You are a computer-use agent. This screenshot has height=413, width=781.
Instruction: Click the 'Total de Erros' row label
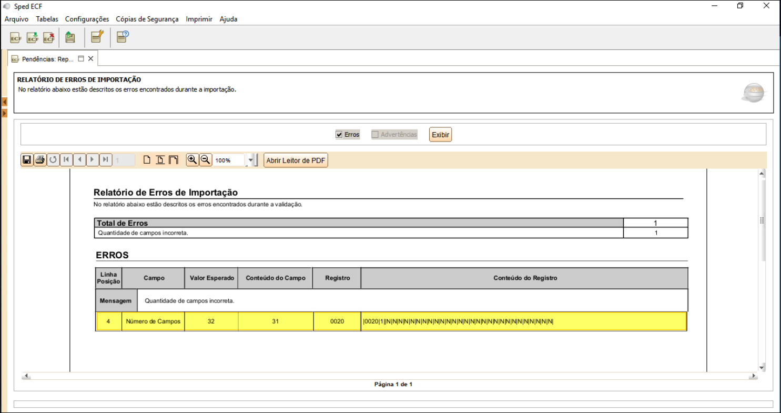122,223
